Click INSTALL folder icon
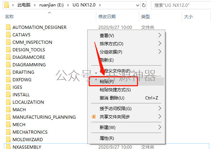Viewport: 211px width, 149px height. click(8, 95)
